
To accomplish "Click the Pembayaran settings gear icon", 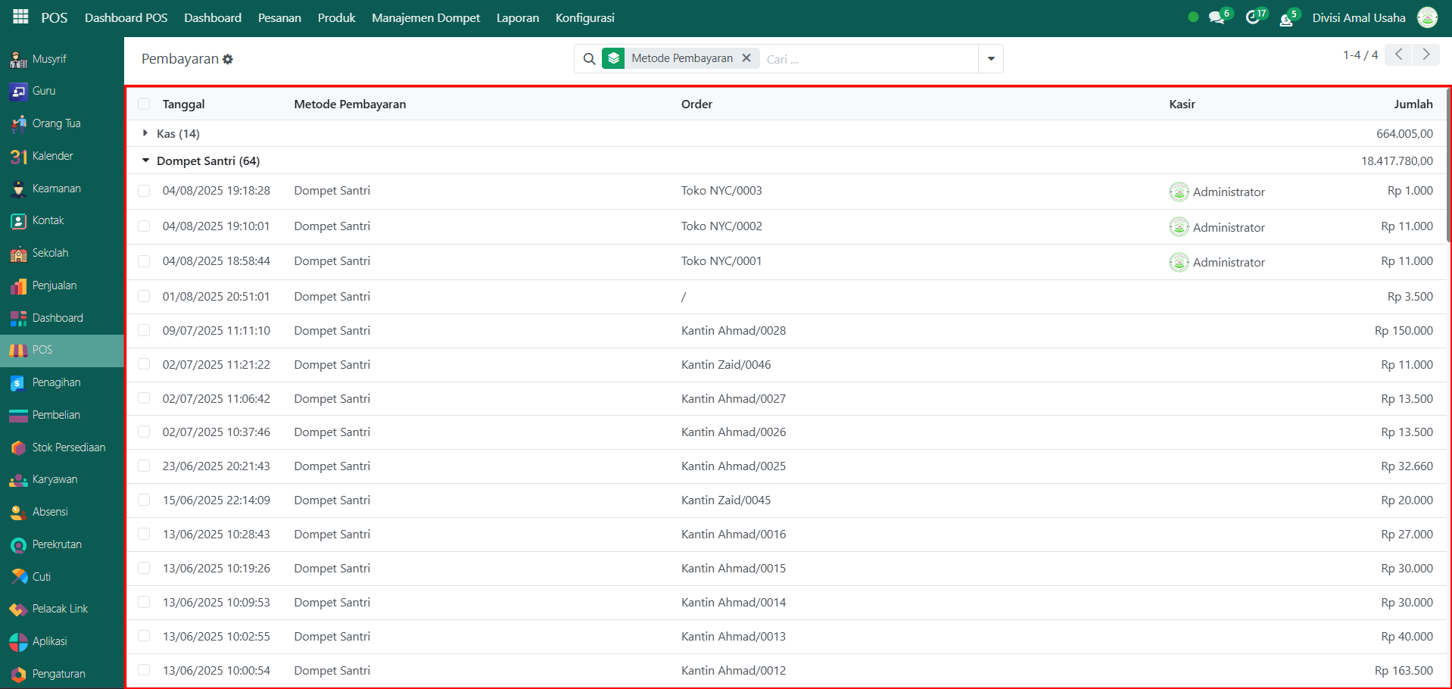I will 228,59.
